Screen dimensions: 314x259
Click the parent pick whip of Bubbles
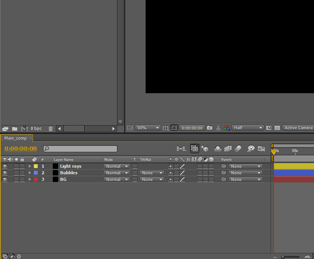[223, 173]
